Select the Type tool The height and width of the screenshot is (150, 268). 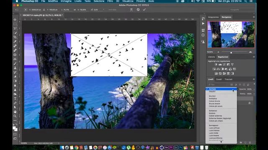(15, 99)
